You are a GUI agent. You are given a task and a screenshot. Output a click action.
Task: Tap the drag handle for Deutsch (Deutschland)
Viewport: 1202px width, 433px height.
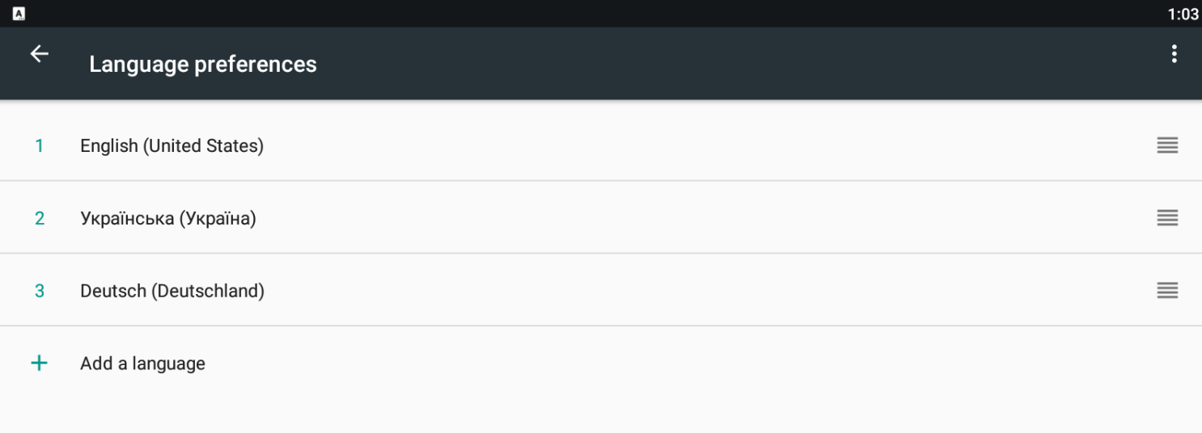[1166, 291]
